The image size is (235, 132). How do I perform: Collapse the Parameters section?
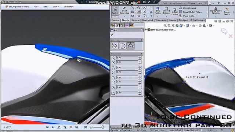pyautogui.click(x=141, y=54)
